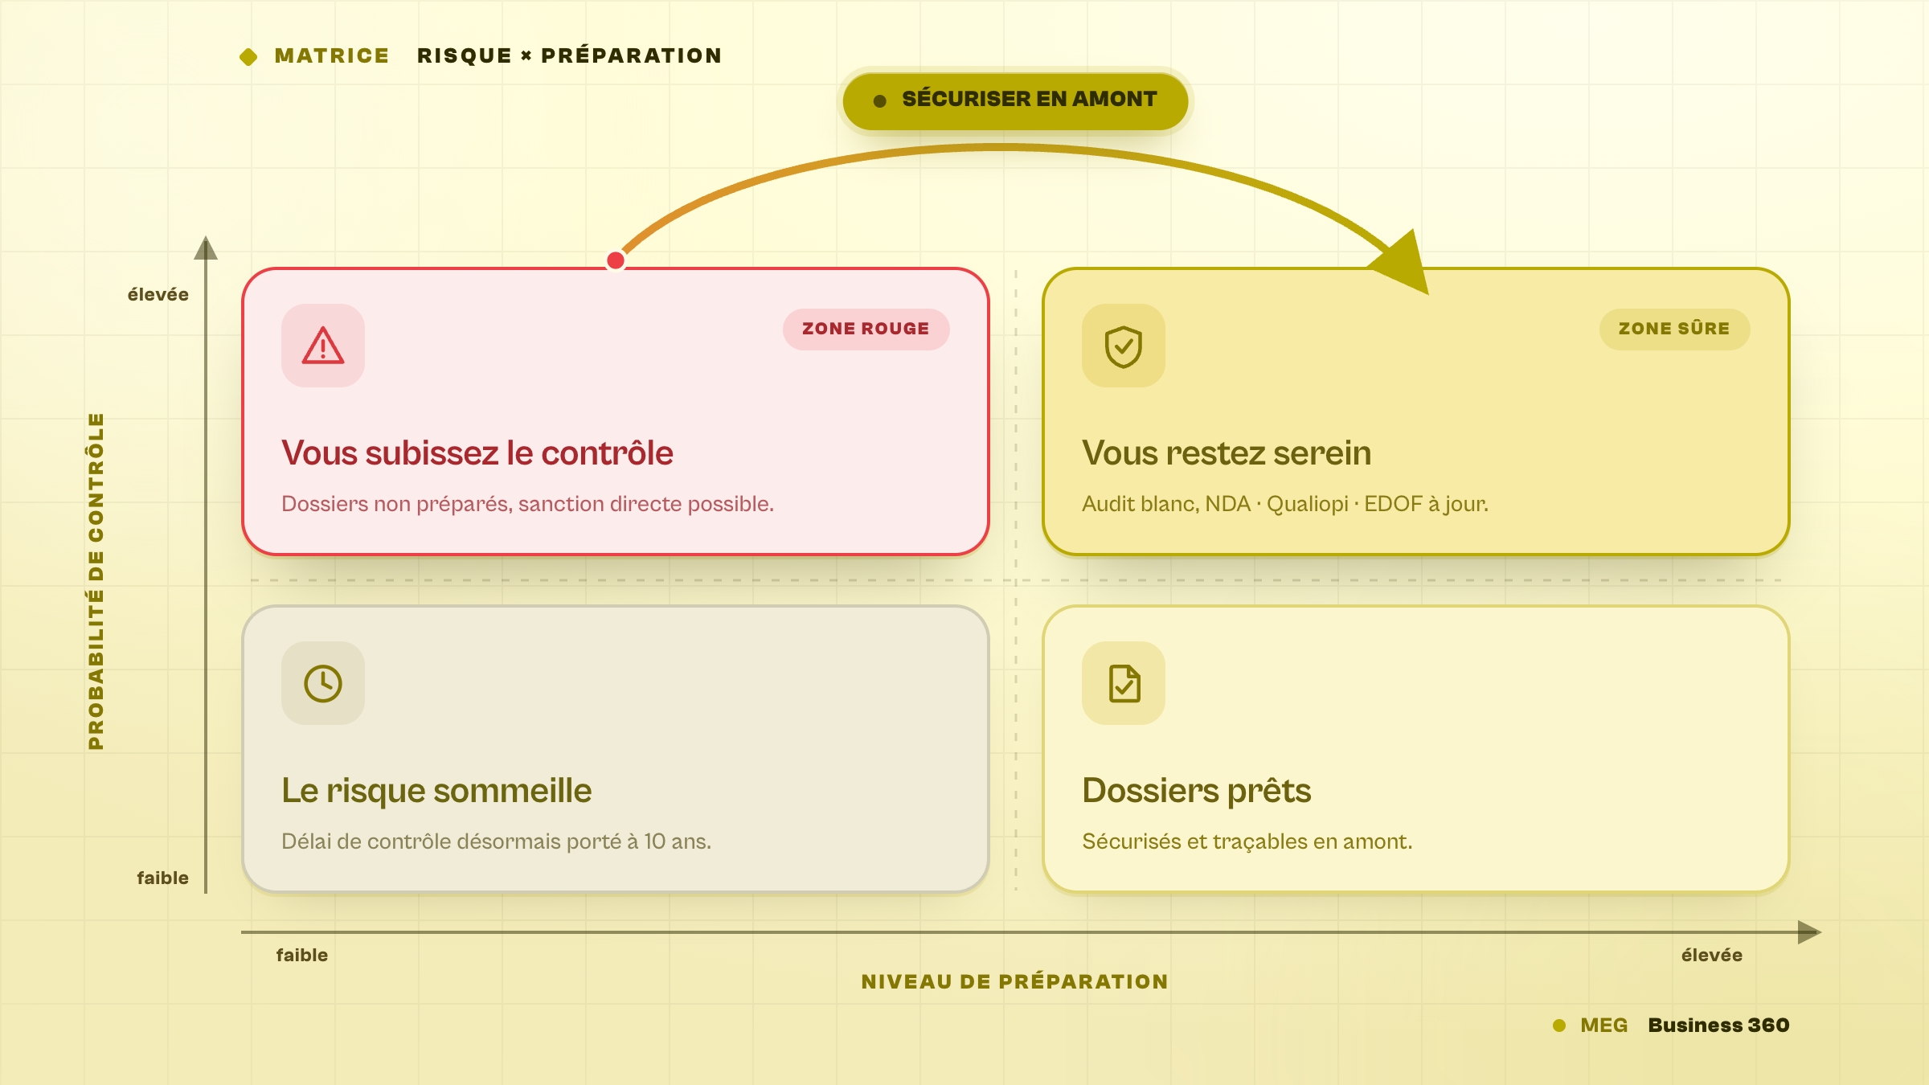Click the dark dot inside SÉCURISER EN AMONT pill
Viewport: 1929px width, 1085px height.
pos(880,101)
